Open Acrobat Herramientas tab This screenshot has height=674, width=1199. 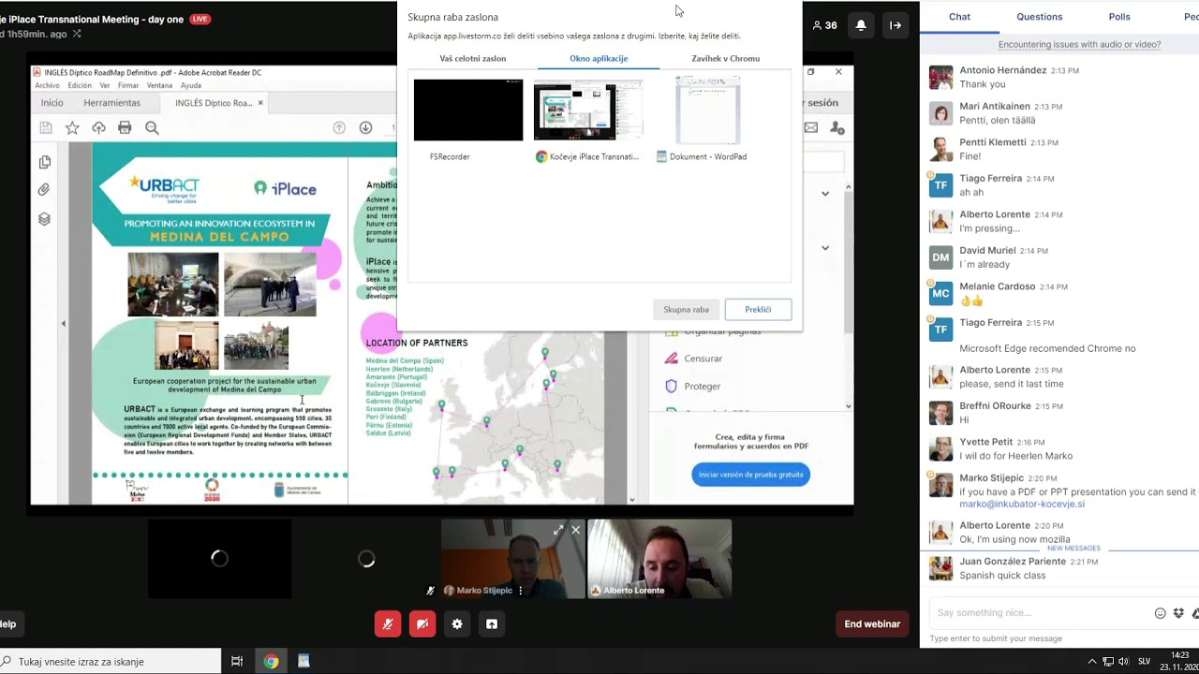[112, 103]
